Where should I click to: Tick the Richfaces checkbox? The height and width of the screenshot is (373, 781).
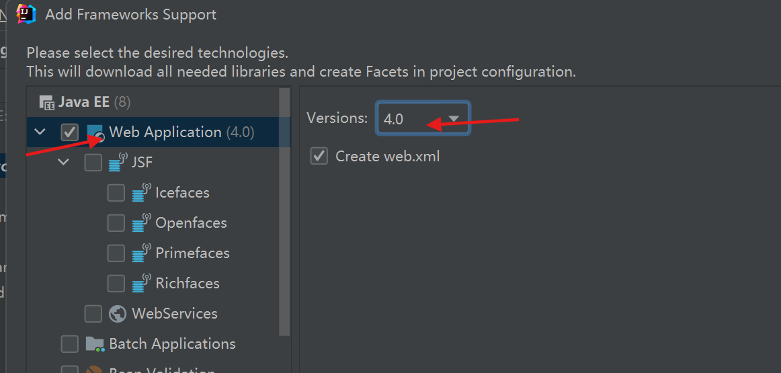(116, 284)
